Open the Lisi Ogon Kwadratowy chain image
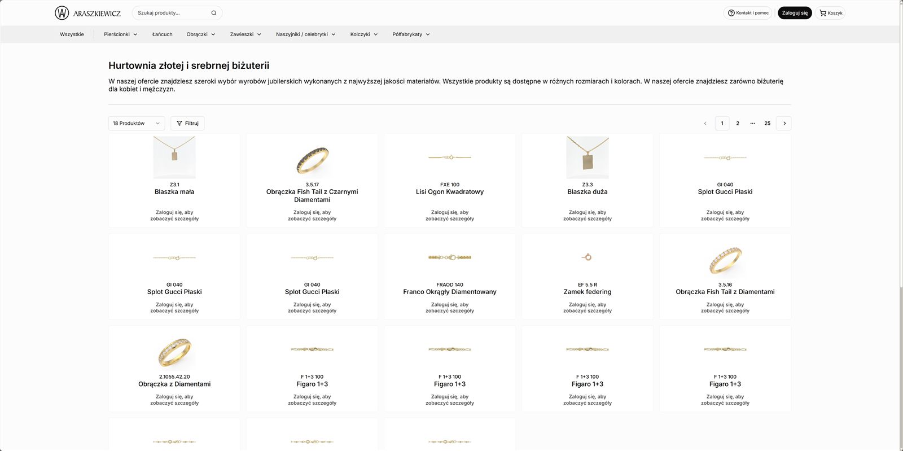The image size is (903, 451). [x=450, y=157]
